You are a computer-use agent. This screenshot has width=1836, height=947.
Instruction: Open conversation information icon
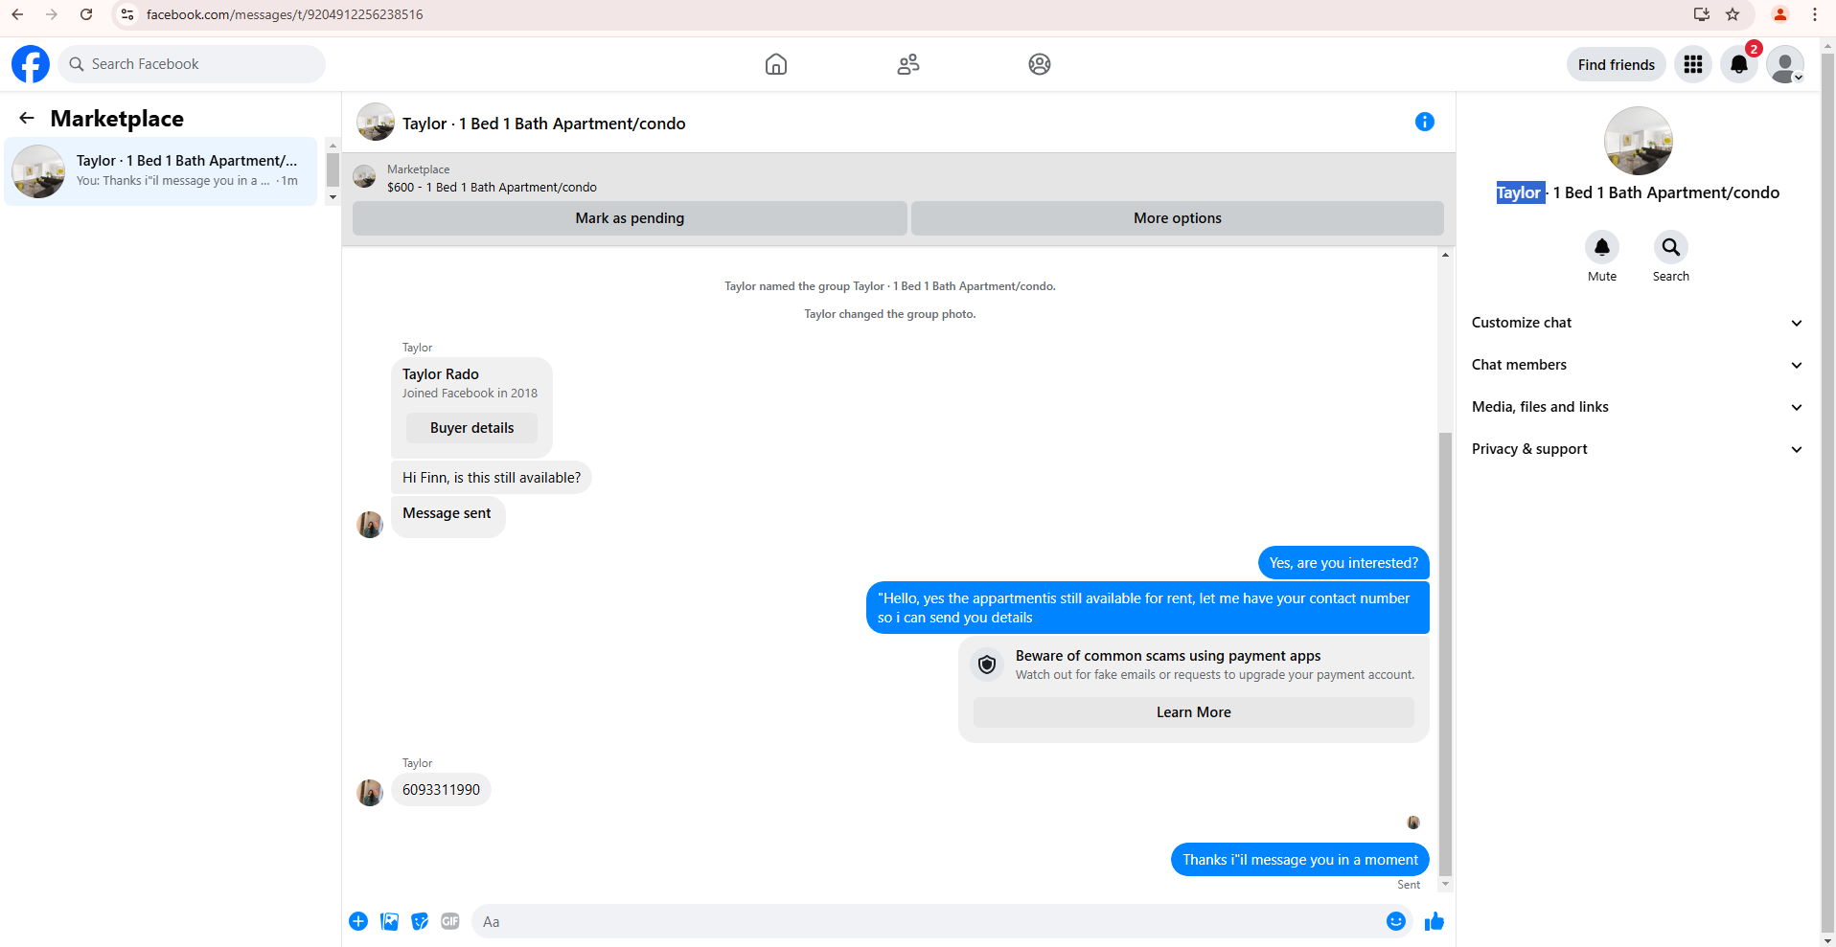pyautogui.click(x=1425, y=122)
